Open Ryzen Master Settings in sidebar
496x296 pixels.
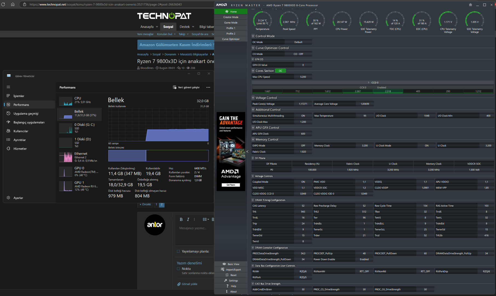point(231,281)
